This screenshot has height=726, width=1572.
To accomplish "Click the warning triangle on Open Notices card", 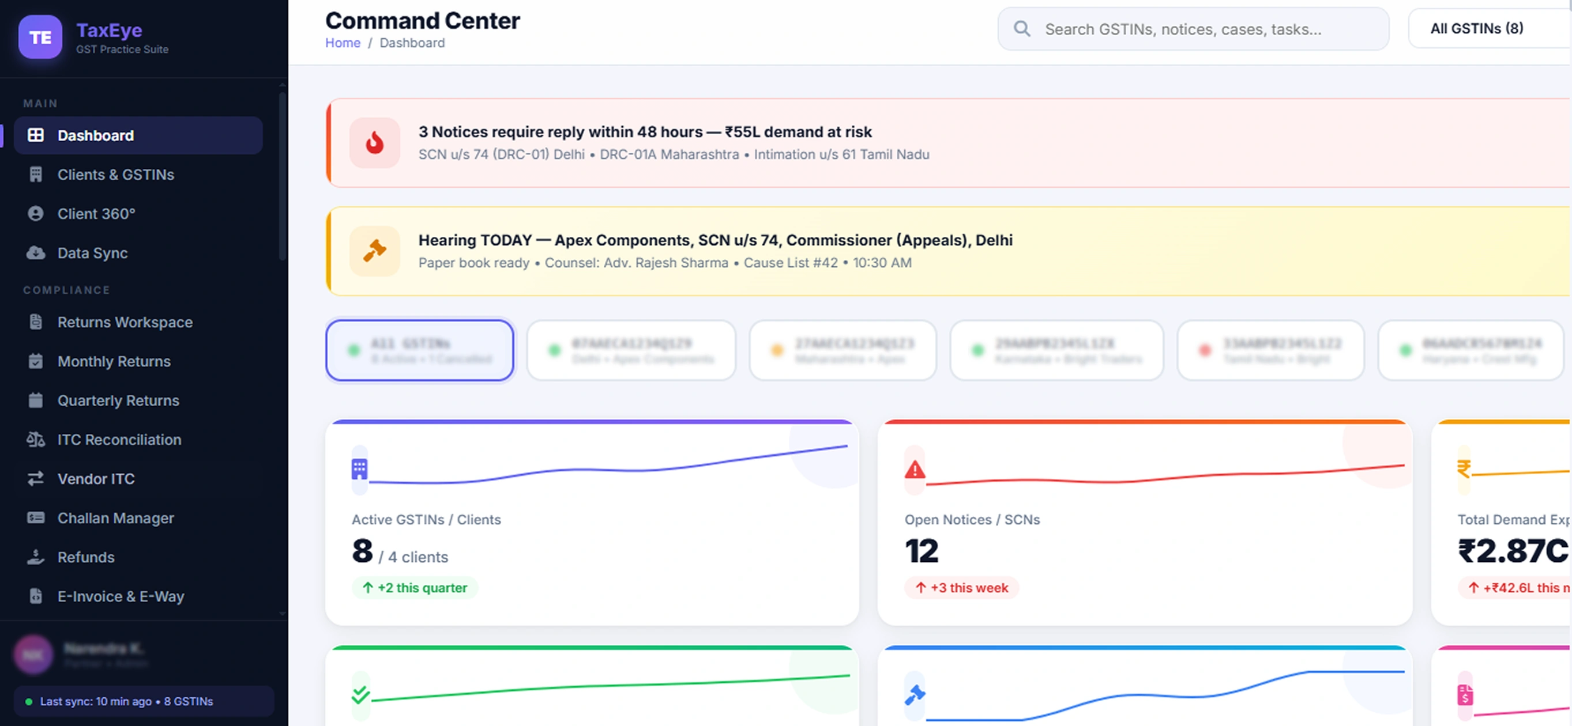I will pos(914,470).
